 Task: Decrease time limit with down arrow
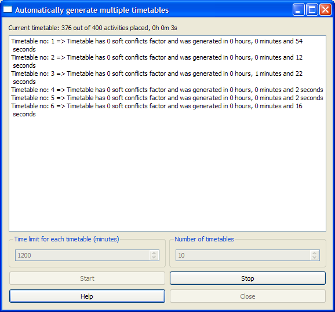click(x=154, y=258)
